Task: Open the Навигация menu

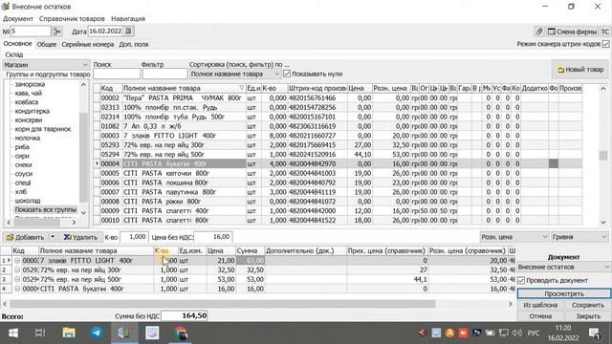Action: coord(128,19)
